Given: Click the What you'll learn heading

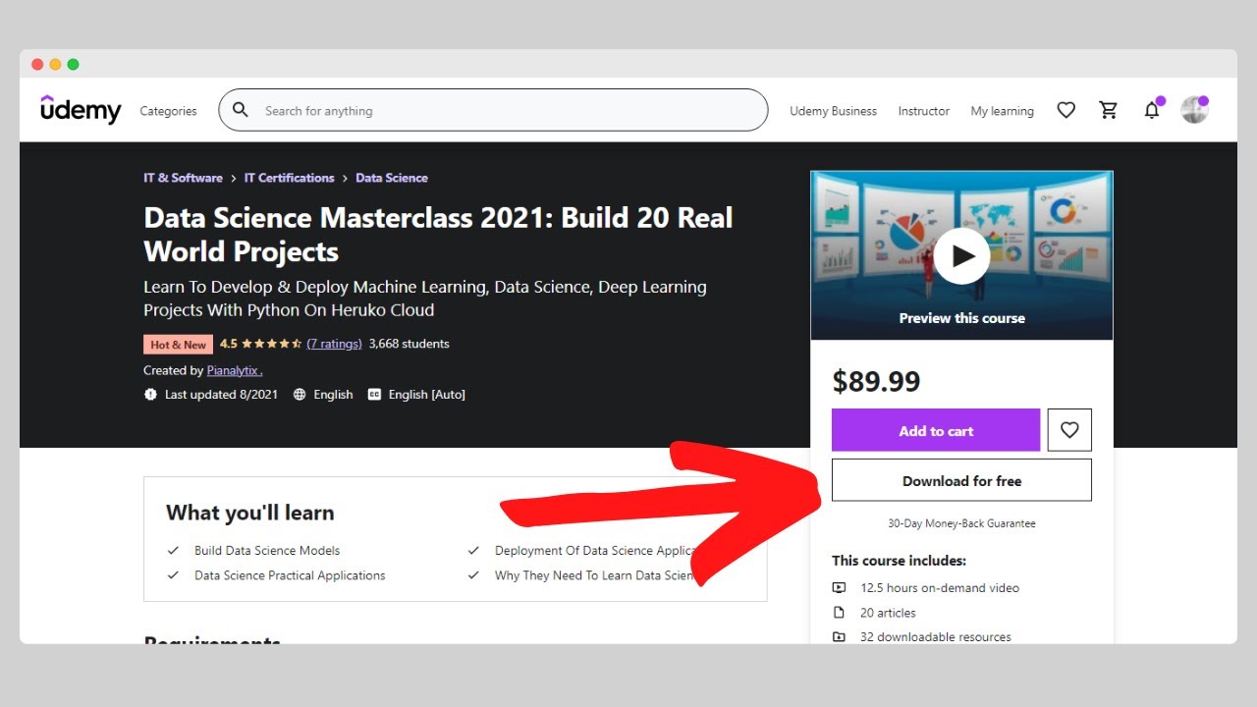Looking at the screenshot, I should [x=249, y=513].
